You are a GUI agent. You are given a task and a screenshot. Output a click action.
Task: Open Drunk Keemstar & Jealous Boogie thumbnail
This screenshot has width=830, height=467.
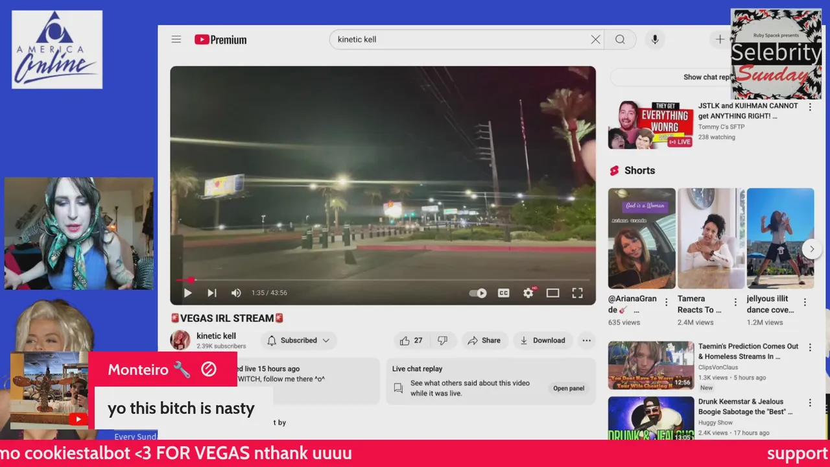pos(650,418)
